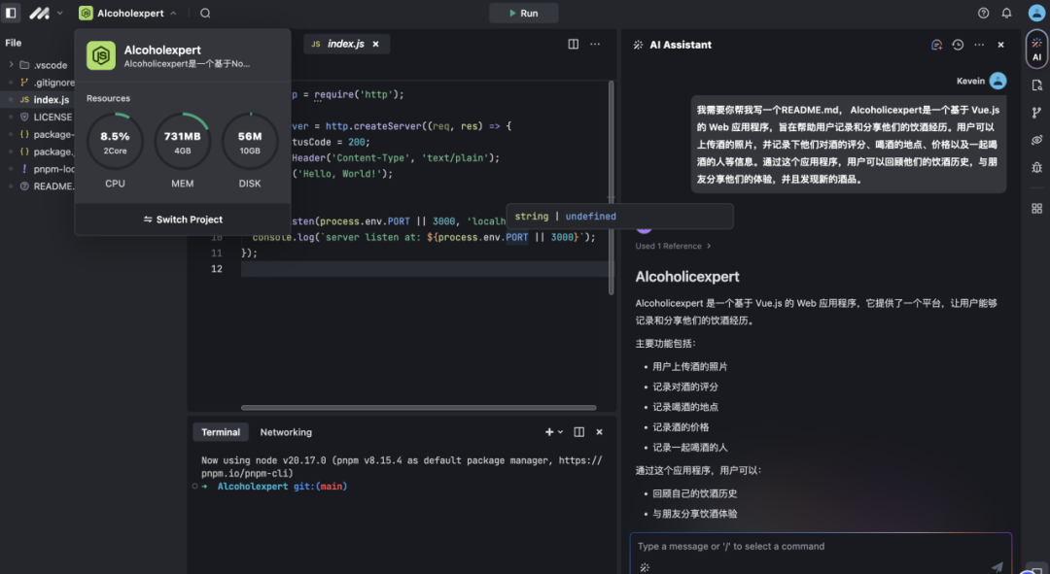
Task: Open the preview eye icon in right sidebar
Action: tap(1036, 140)
